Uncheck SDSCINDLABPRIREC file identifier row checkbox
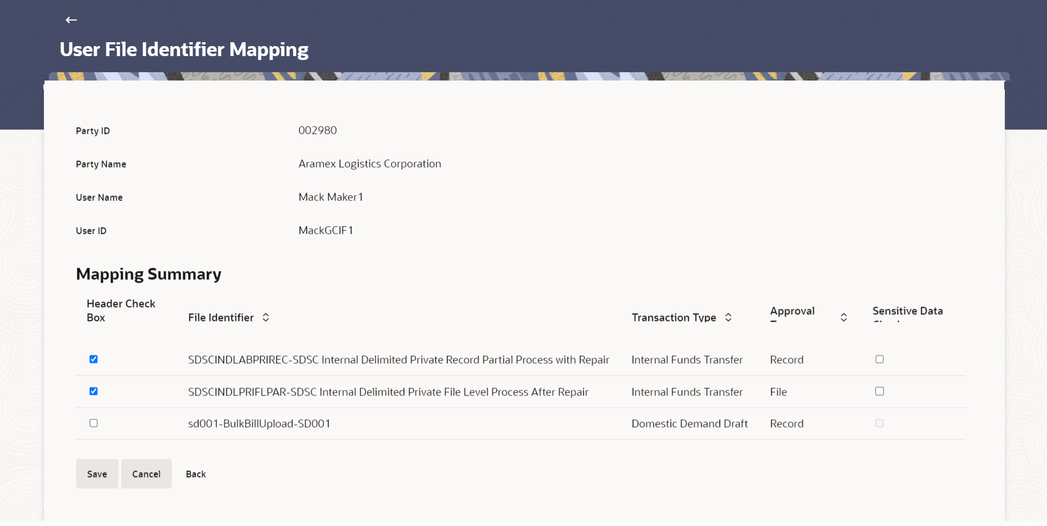 point(93,359)
